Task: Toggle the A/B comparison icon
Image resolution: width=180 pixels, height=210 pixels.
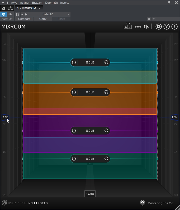Action: [x=128, y=26]
